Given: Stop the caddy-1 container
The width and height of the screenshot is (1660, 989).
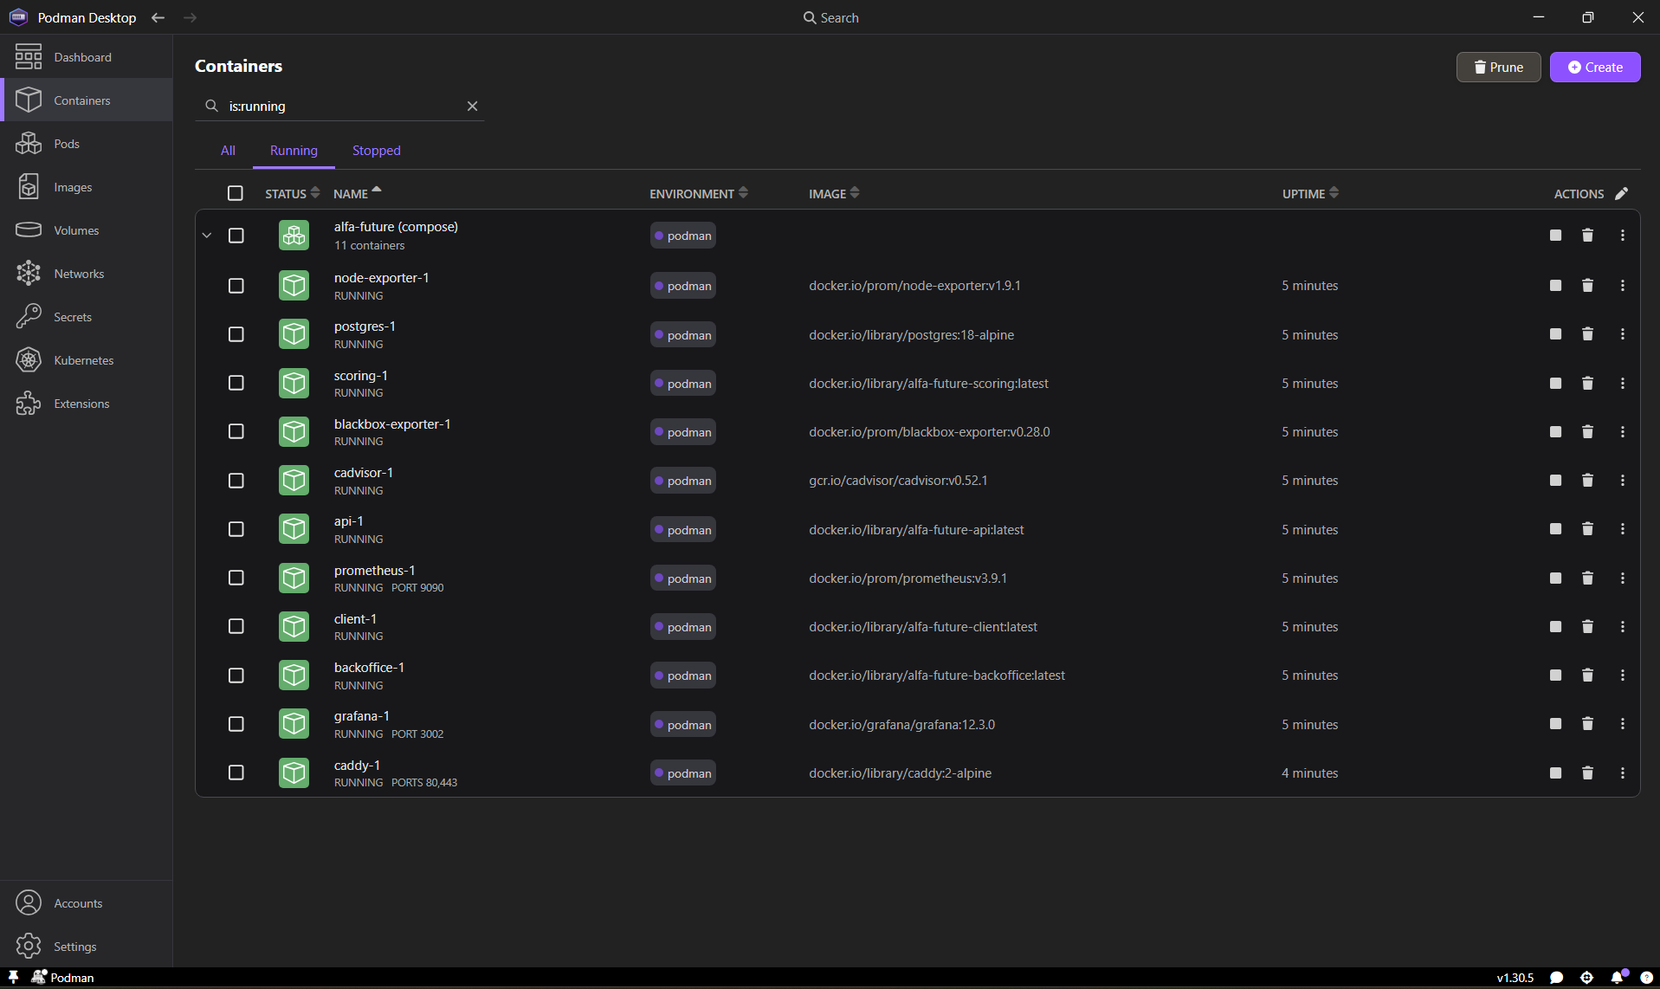Looking at the screenshot, I should tap(1555, 772).
